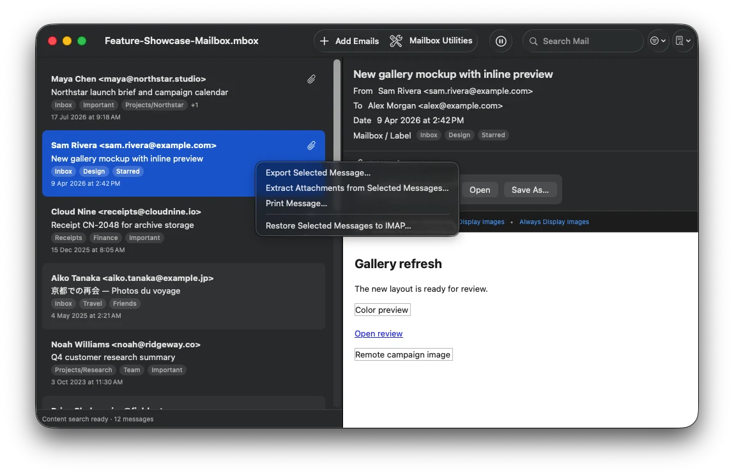Open the filter options dropdown
The height and width of the screenshot is (475, 734).
658,41
